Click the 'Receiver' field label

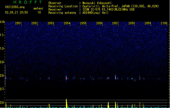click(x=55, y=9)
